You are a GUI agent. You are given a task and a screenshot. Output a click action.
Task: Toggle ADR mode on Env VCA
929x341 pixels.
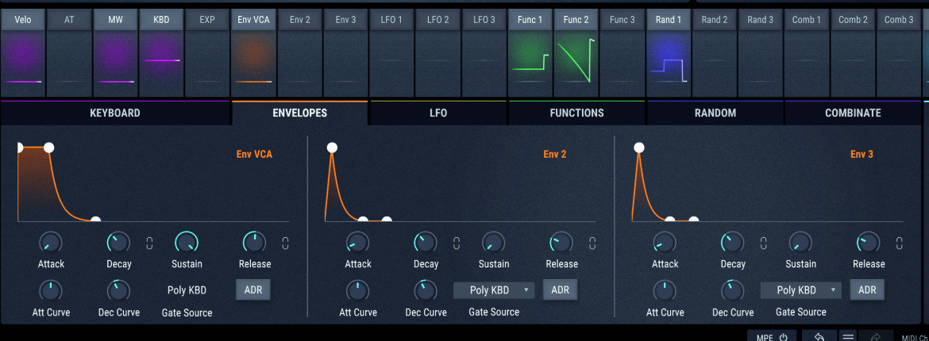tap(253, 289)
